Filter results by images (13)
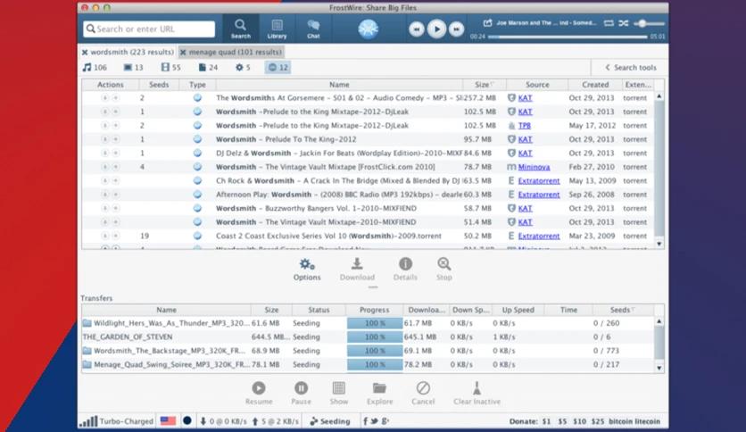The width and height of the screenshot is (746, 432). [133, 68]
